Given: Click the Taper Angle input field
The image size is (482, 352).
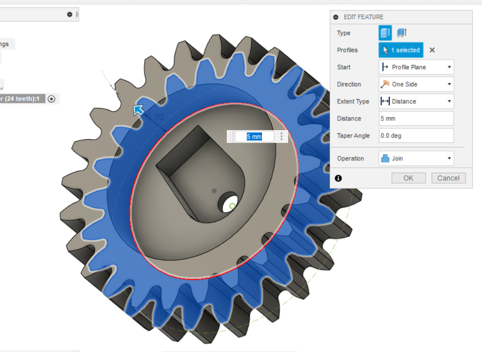Looking at the screenshot, I should (416, 136).
